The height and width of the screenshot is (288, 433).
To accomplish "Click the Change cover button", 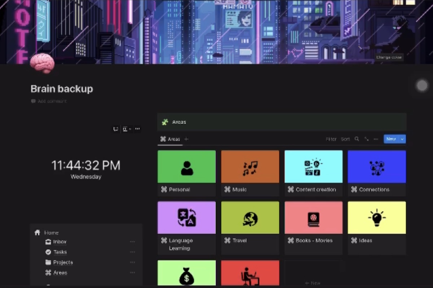I will click(x=389, y=57).
